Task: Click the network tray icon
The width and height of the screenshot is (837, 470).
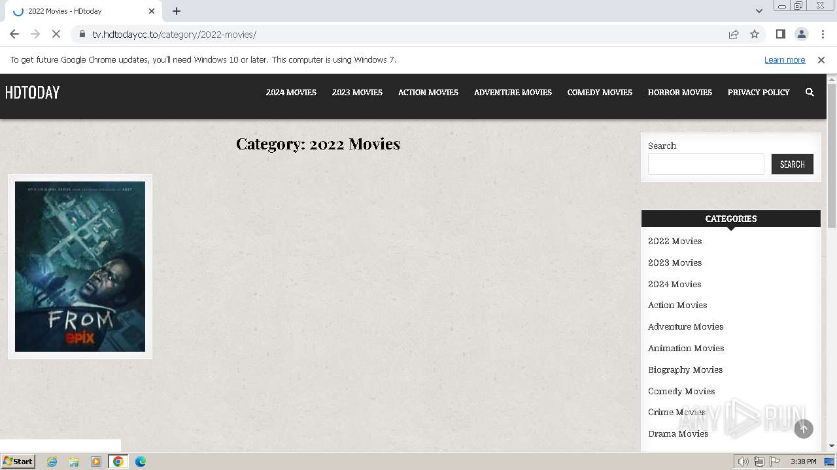Action: tap(759, 462)
